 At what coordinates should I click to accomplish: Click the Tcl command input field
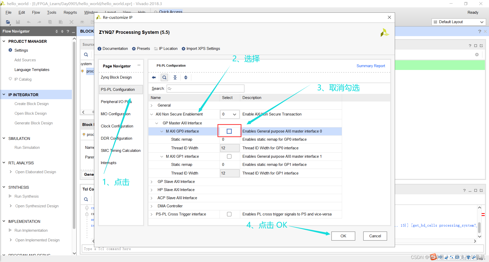282,249
